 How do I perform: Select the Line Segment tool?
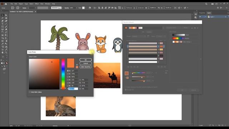click(x=6, y=24)
